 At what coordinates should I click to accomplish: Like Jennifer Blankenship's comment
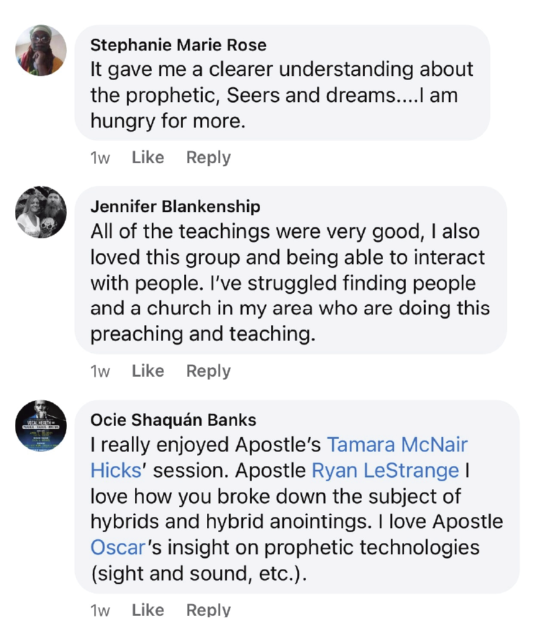(148, 371)
